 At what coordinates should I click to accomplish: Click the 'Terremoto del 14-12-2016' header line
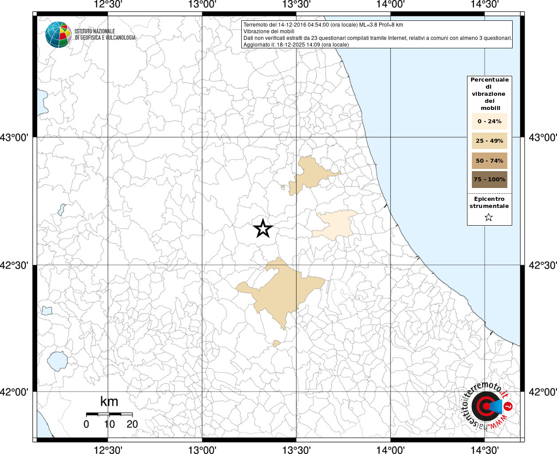pyautogui.click(x=323, y=25)
